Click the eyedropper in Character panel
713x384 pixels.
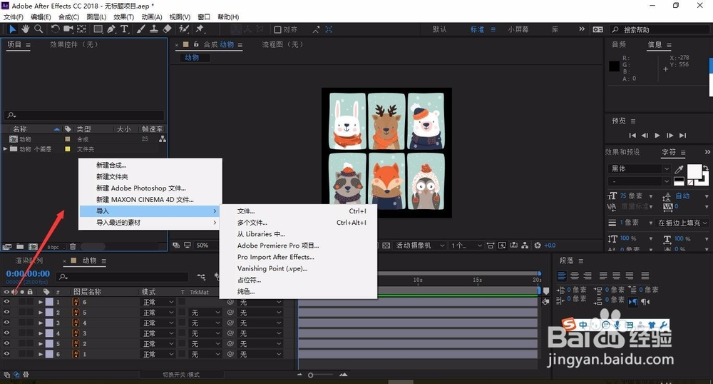679,169
